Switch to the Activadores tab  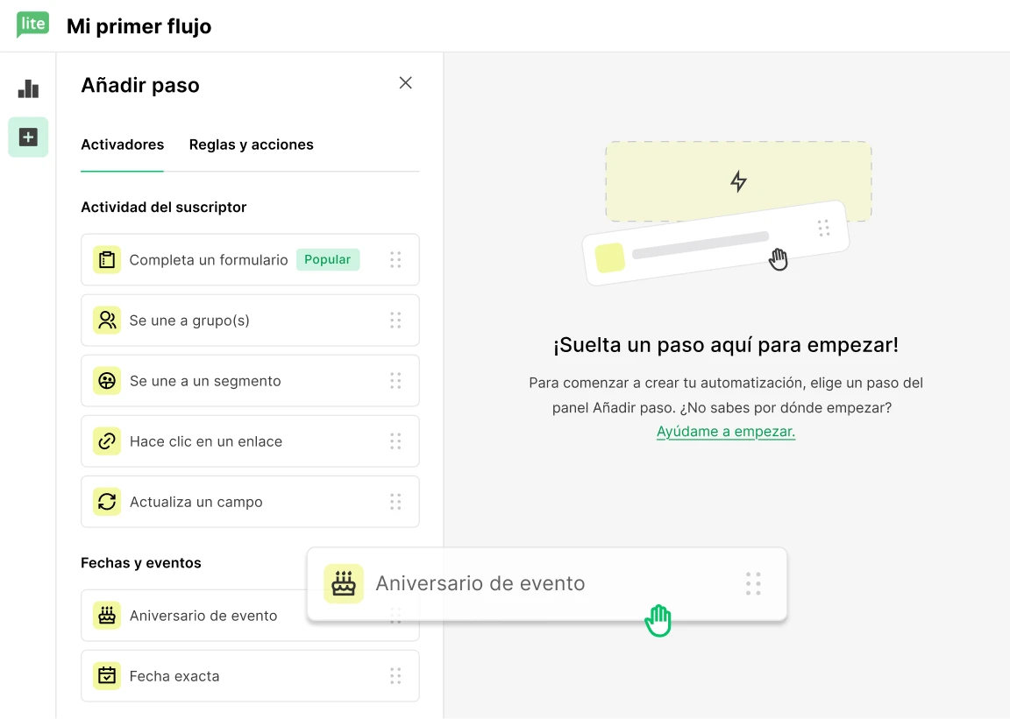[x=122, y=145]
